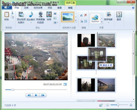This screenshot has height=110, width=137.
Task: Click the video preview image
Action: coord(36,57)
